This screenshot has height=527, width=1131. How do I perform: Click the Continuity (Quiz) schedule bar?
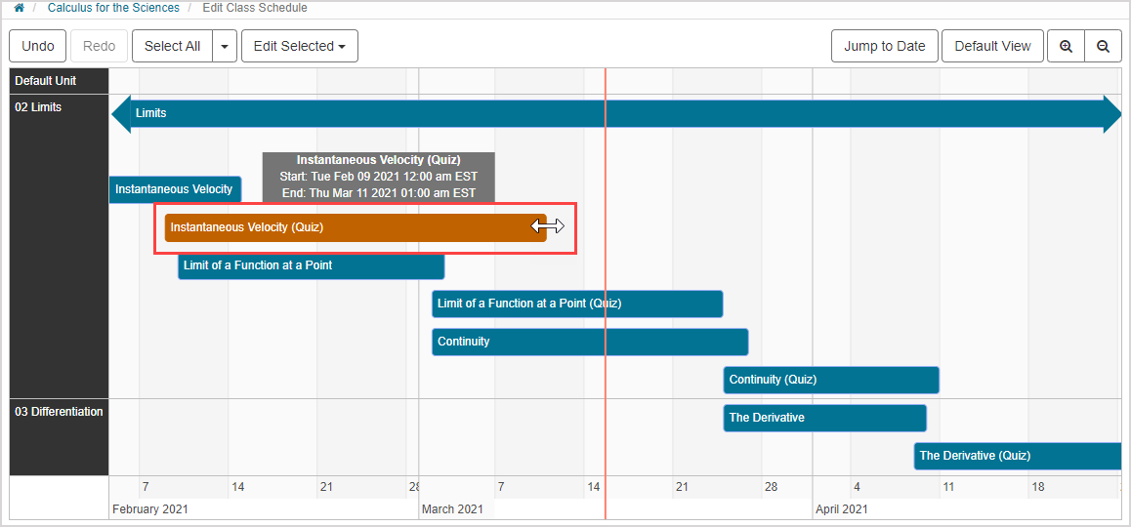[830, 380]
